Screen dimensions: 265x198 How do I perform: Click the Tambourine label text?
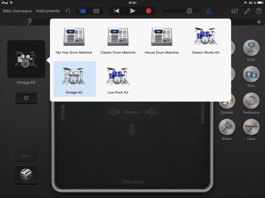[x=251, y=112]
